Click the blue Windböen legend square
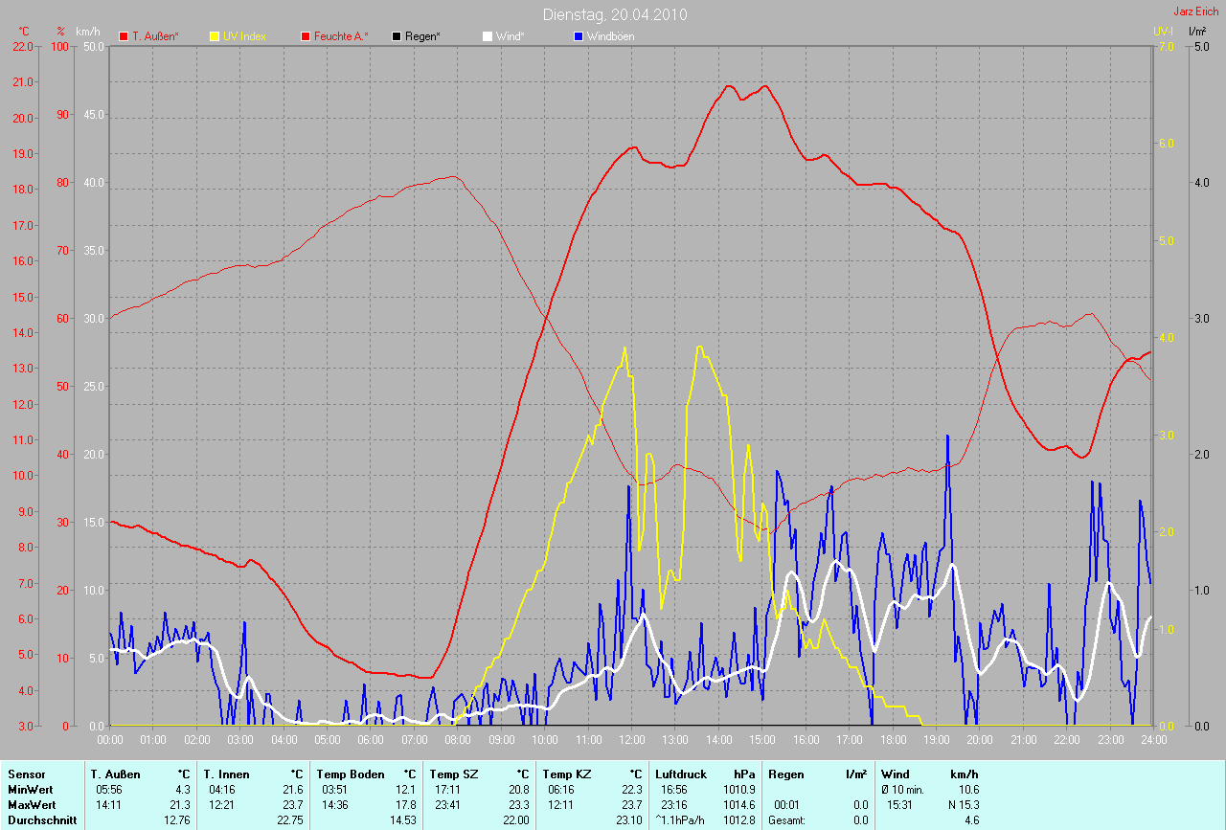This screenshot has height=830, width=1226. [x=579, y=36]
